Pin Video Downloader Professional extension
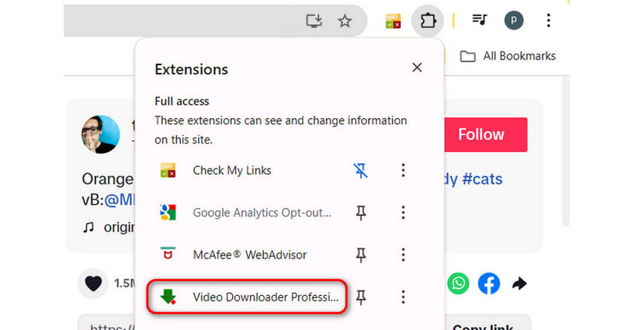The image size is (621, 330). pyautogui.click(x=360, y=297)
